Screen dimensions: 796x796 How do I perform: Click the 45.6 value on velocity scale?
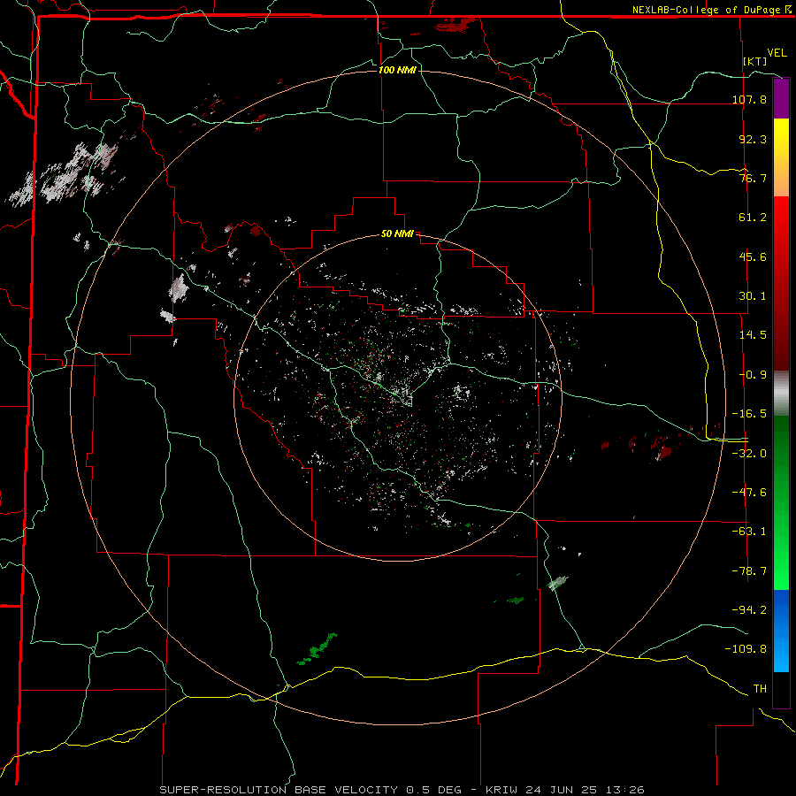click(753, 256)
